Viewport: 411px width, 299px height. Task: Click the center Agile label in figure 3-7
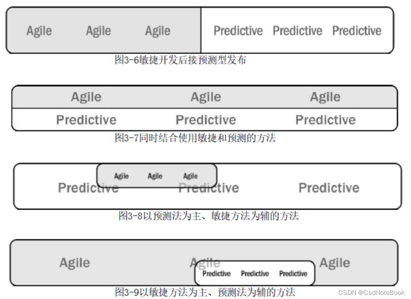[206, 97]
